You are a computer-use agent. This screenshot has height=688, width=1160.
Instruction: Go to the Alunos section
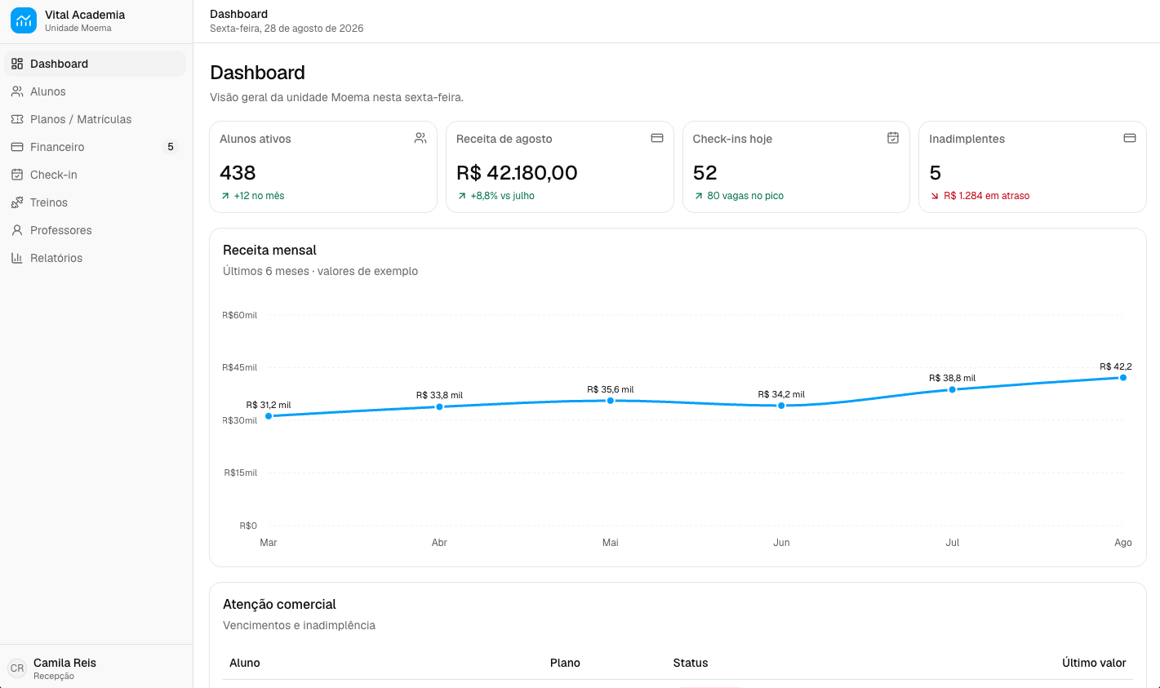pos(96,91)
